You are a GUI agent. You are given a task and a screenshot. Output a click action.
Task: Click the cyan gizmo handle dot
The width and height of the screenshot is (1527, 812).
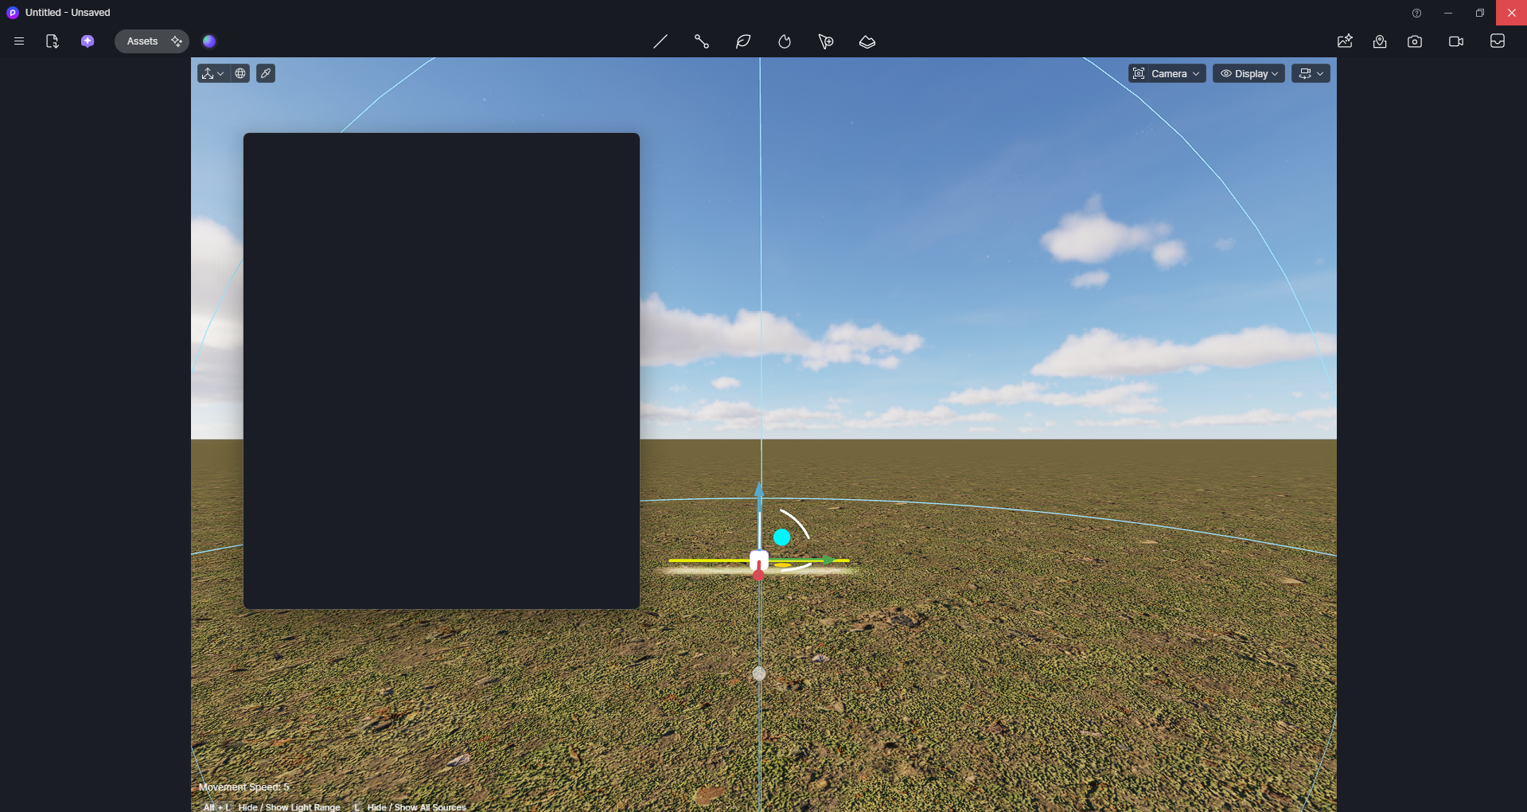pyautogui.click(x=782, y=537)
